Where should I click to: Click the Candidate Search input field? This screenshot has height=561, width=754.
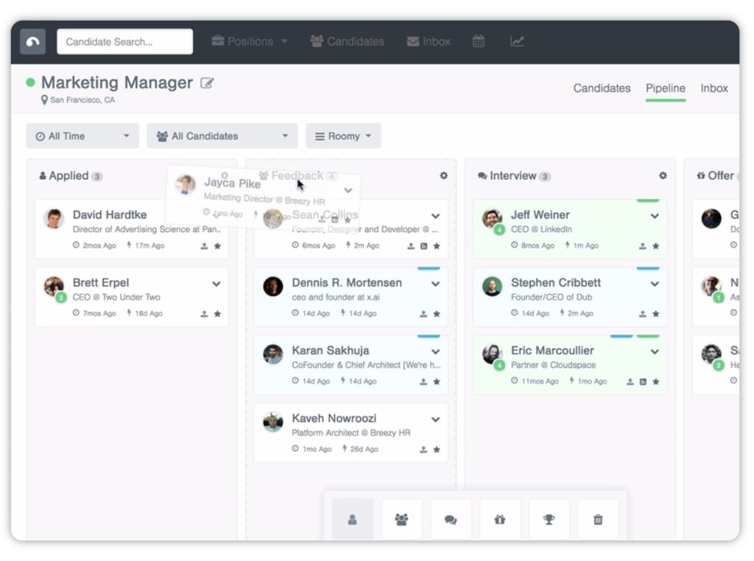point(125,42)
